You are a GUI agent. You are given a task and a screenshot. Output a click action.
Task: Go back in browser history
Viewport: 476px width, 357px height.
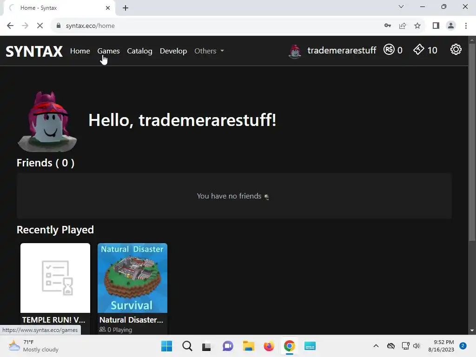[10, 26]
